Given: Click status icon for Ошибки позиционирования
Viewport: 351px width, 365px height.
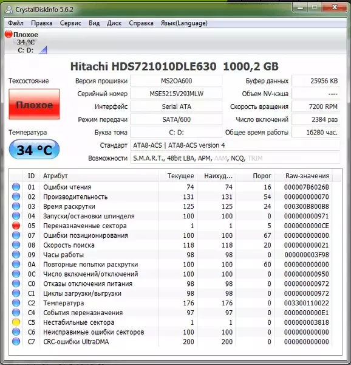Looking at the screenshot, I should 16,235.
